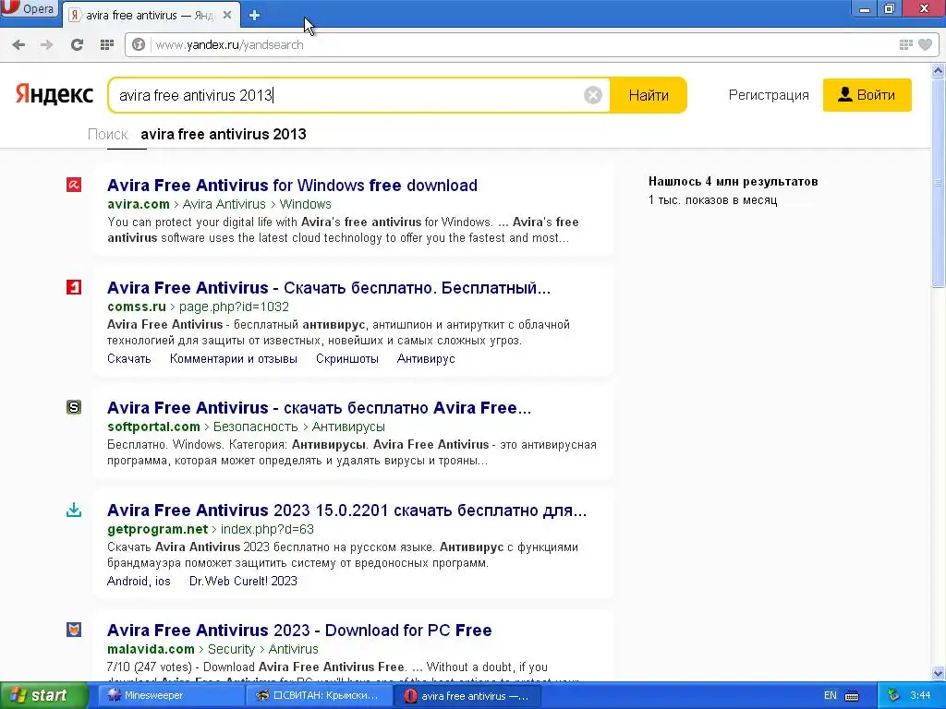Click the keyboard icon in taskbar
The image size is (946, 709).
pos(852,696)
